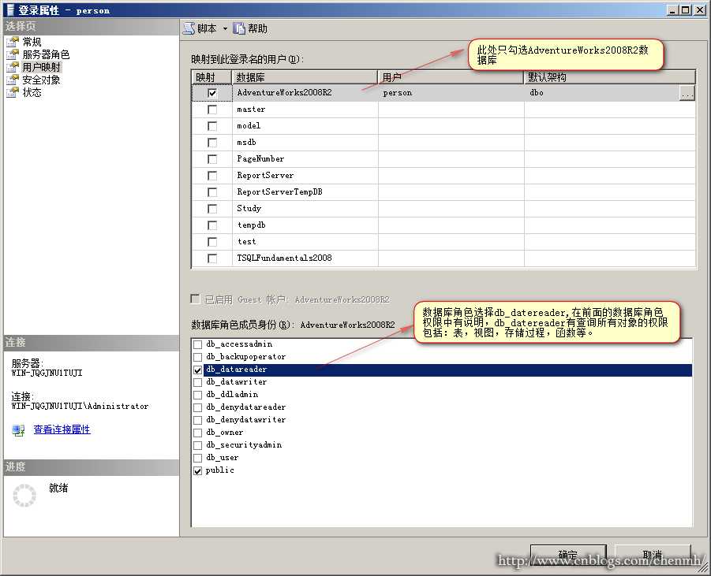
Task: Uncheck the db_datareader role checkbox
Action: coord(198,370)
